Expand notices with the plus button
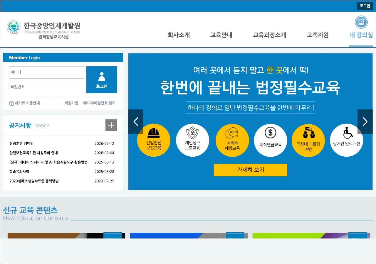376x264 pixels. click(x=111, y=125)
